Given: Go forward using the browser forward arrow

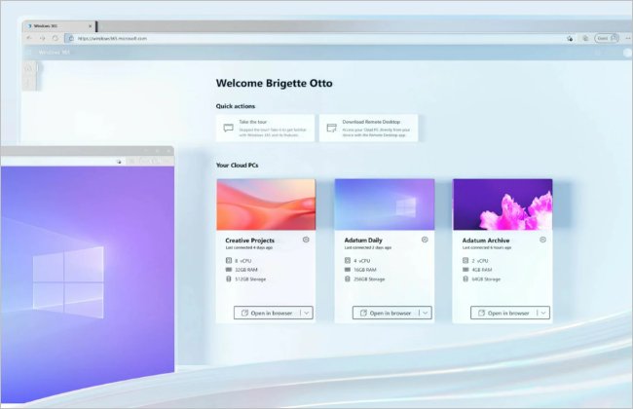Looking at the screenshot, I should tap(43, 38).
